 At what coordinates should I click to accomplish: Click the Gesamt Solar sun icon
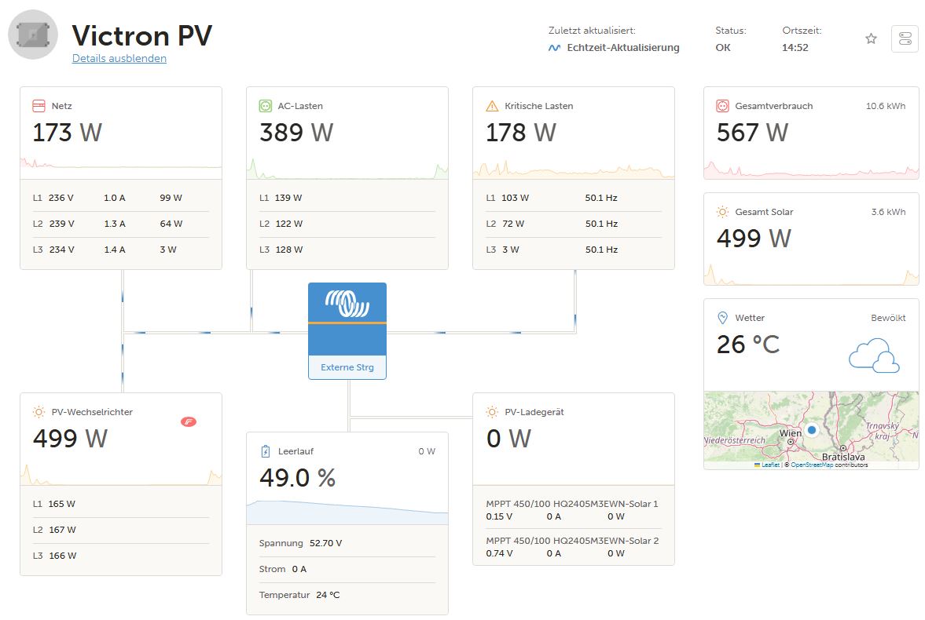pos(723,212)
